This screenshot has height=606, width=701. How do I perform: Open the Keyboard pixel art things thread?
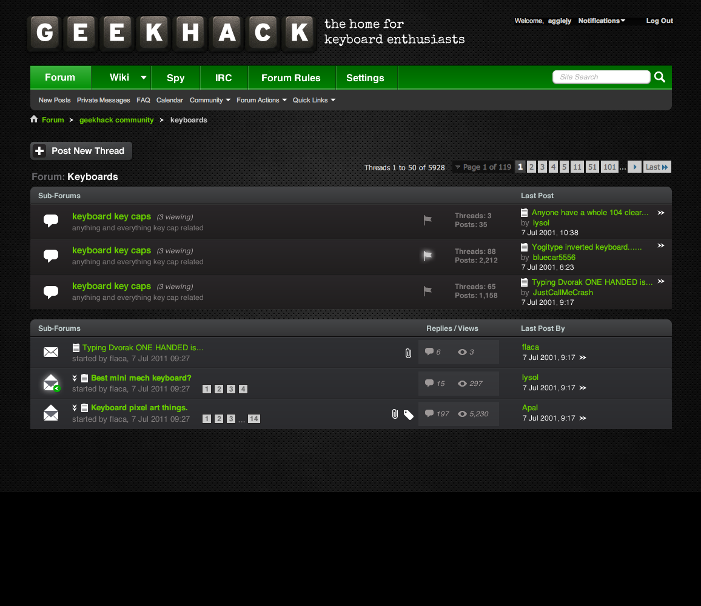(139, 407)
